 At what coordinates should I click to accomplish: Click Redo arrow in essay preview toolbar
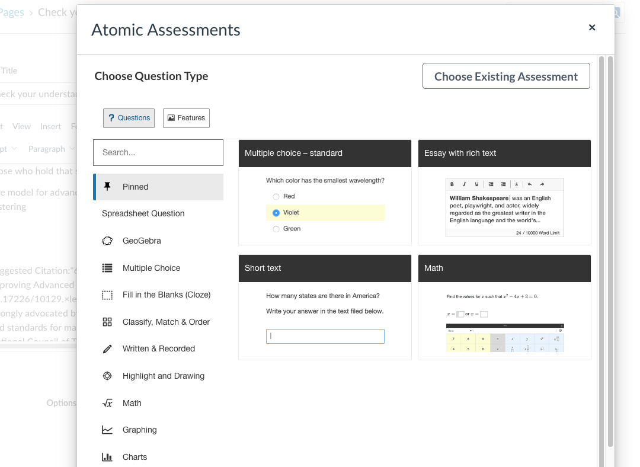(542, 184)
